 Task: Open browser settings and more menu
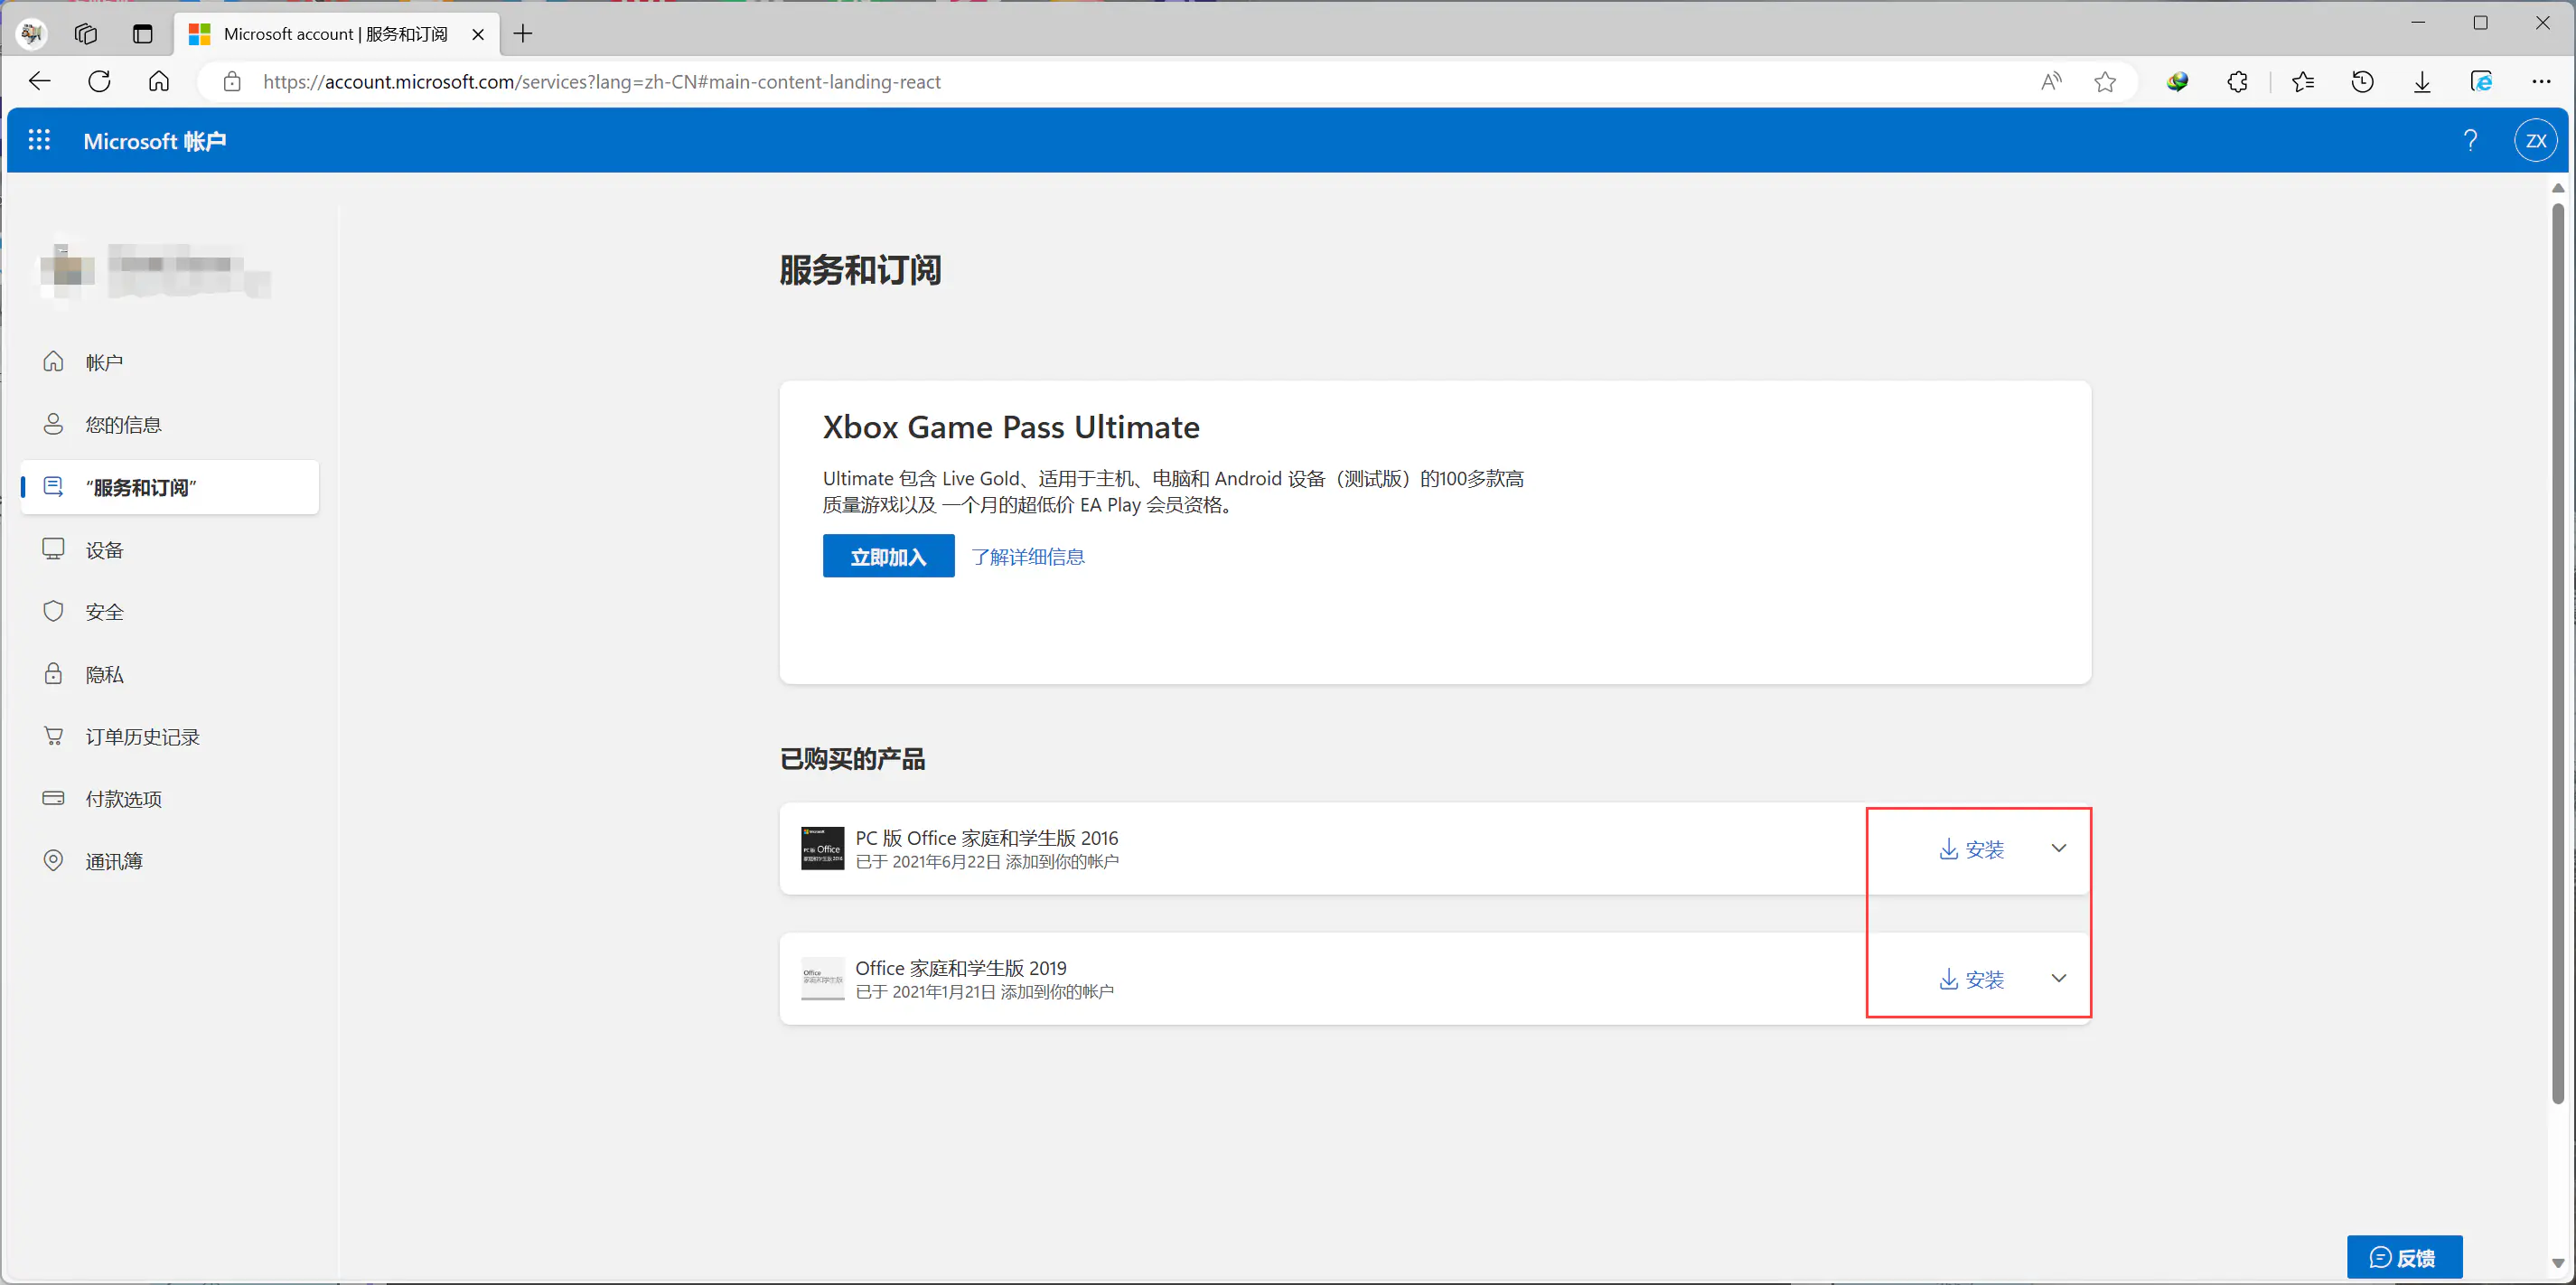pos(2541,82)
